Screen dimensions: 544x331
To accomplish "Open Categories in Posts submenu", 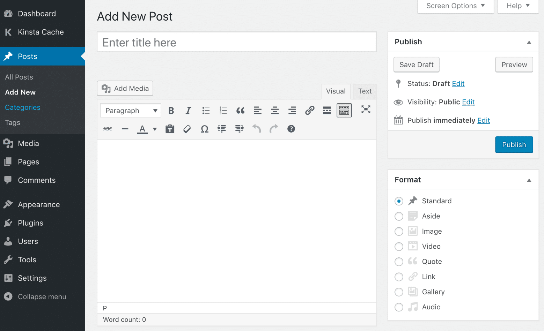I will click(23, 107).
